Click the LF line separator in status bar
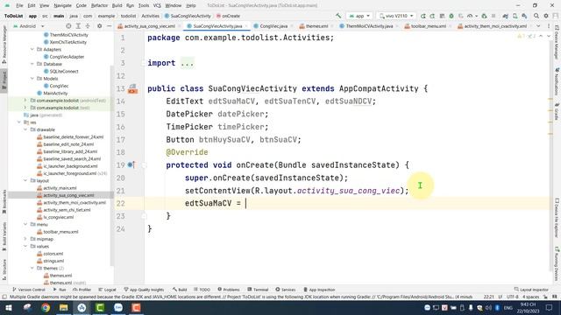Screen dimensions: 561x315 coord(501,297)
